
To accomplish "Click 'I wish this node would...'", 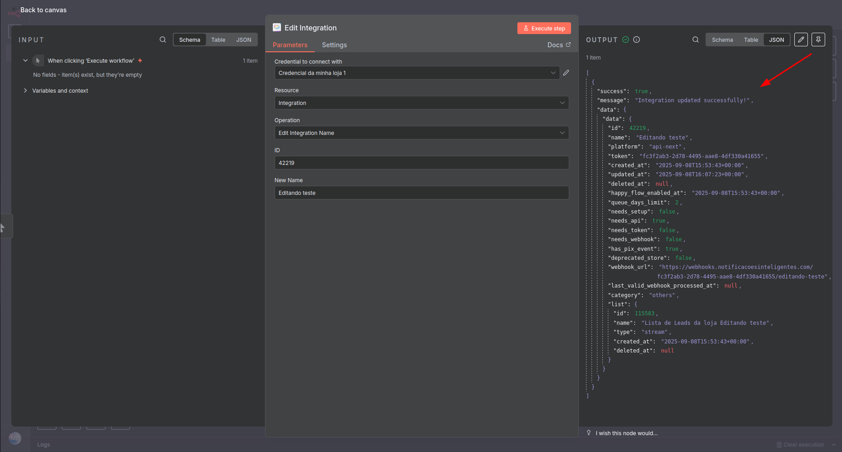I will (x=626, y=433).
